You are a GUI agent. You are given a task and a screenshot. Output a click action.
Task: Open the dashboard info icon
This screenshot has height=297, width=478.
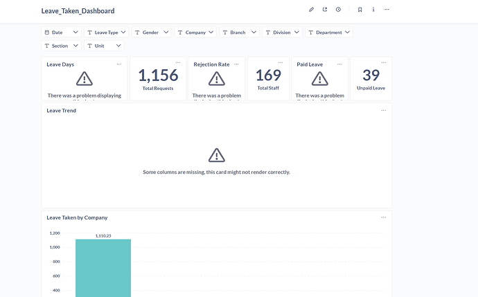(373, 10)
